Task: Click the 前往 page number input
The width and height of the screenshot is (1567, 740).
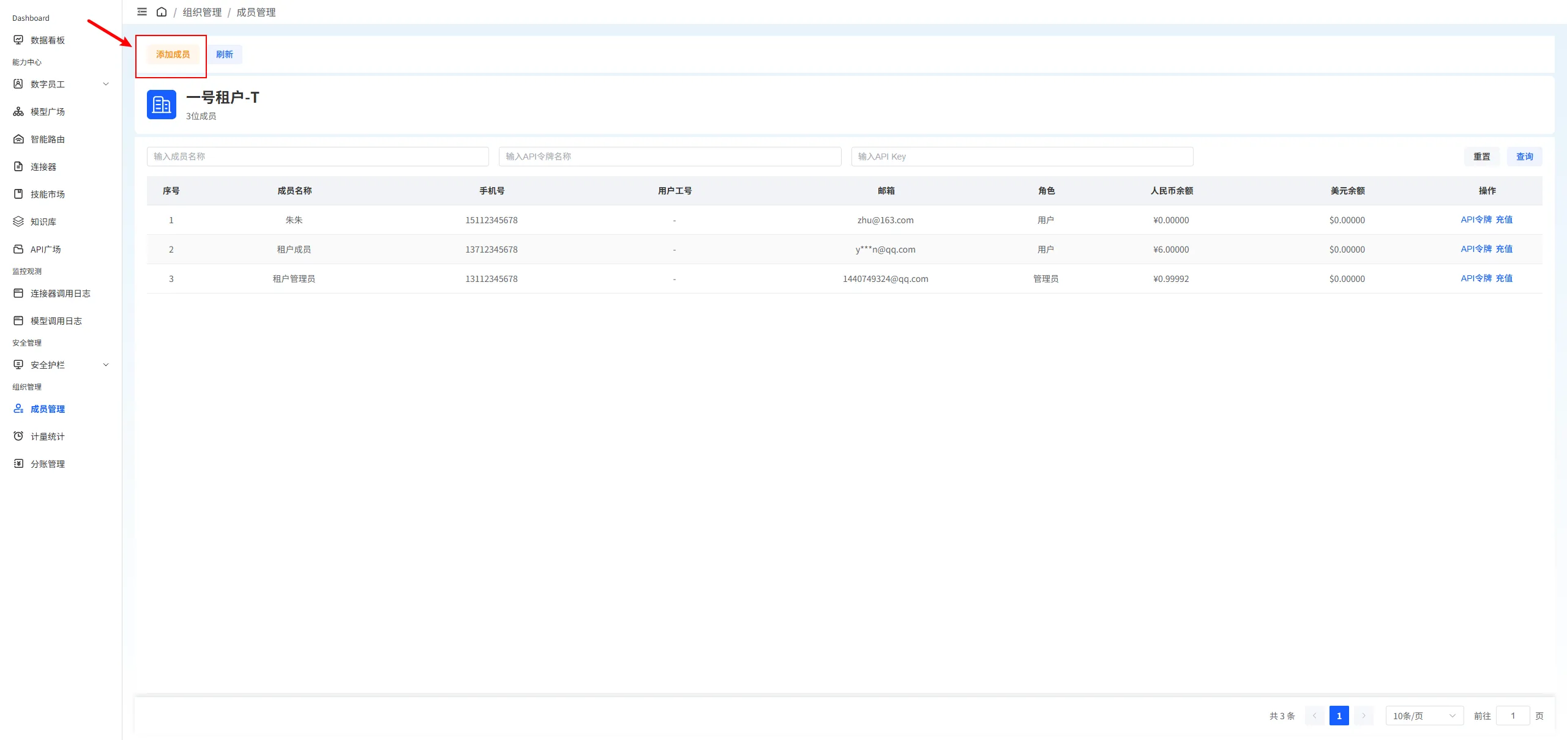Action: pos(1513,716)
